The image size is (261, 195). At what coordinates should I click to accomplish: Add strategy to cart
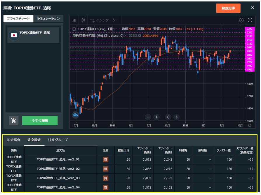point(14,120)
